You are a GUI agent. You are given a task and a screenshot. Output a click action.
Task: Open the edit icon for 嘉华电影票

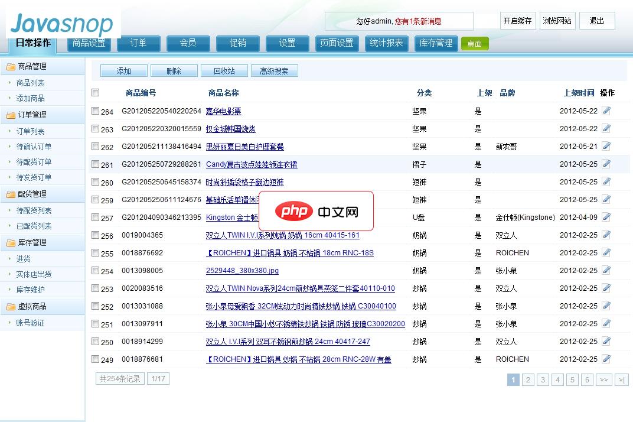click(x=608, y=111)
